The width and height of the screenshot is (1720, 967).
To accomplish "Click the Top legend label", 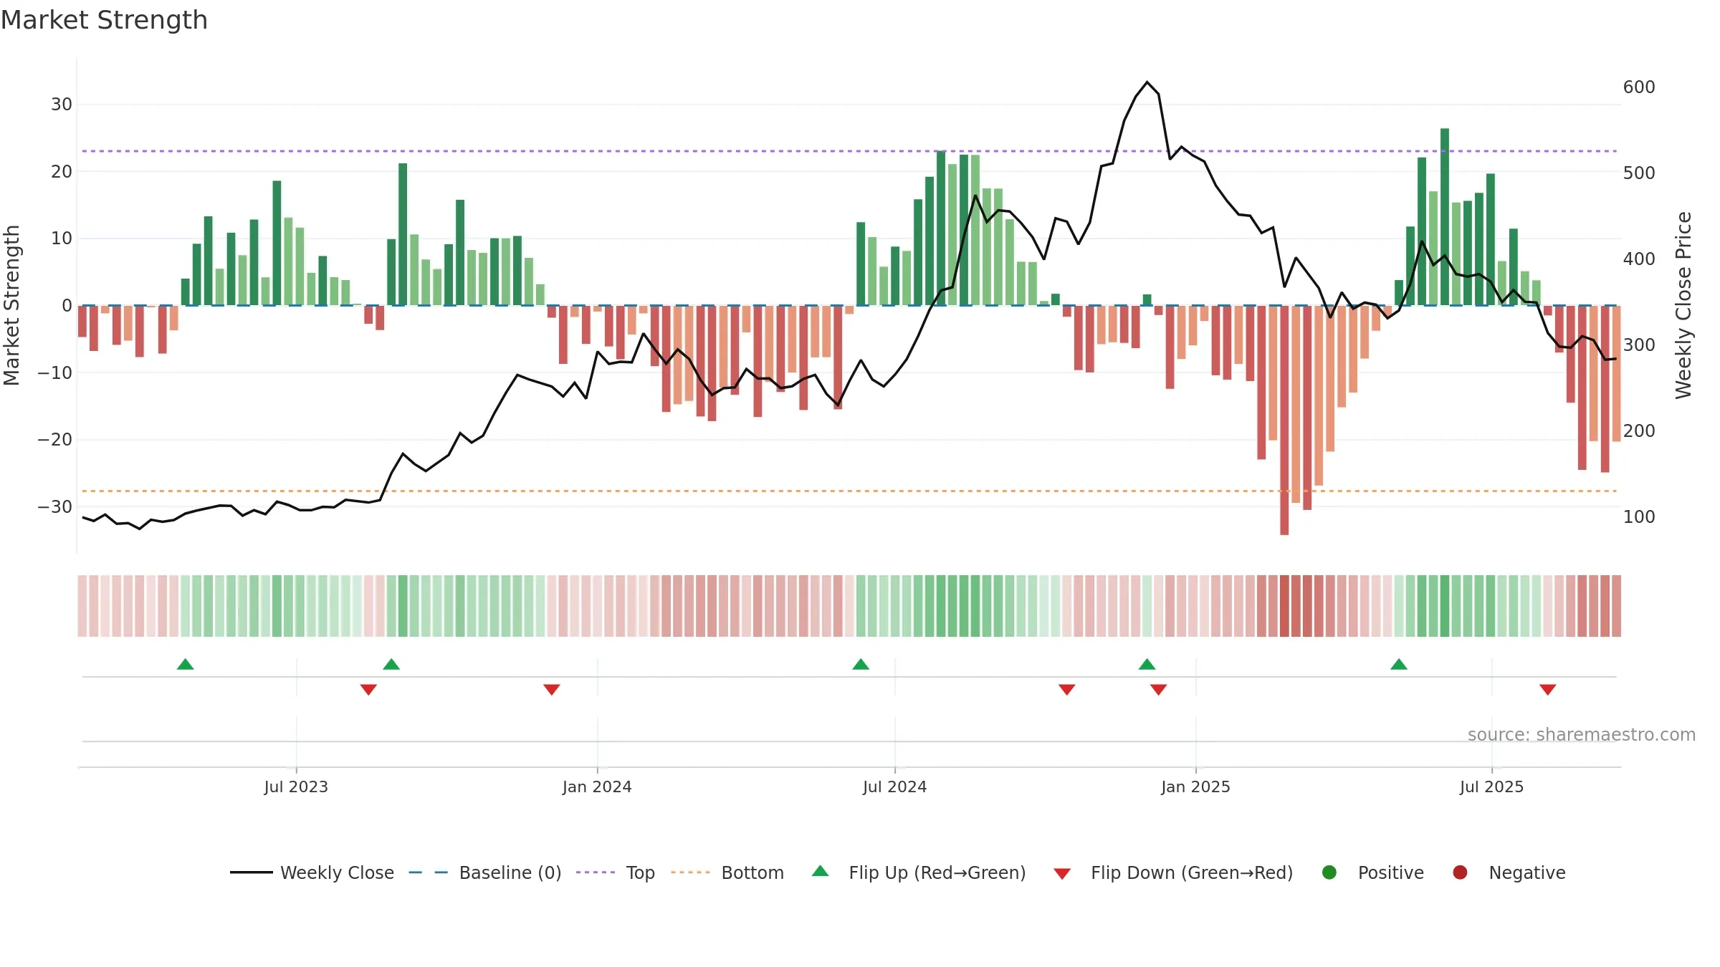I will 641,872.
